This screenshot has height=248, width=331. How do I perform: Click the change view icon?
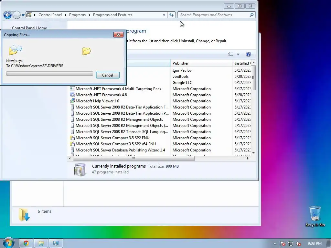(230, 54)
